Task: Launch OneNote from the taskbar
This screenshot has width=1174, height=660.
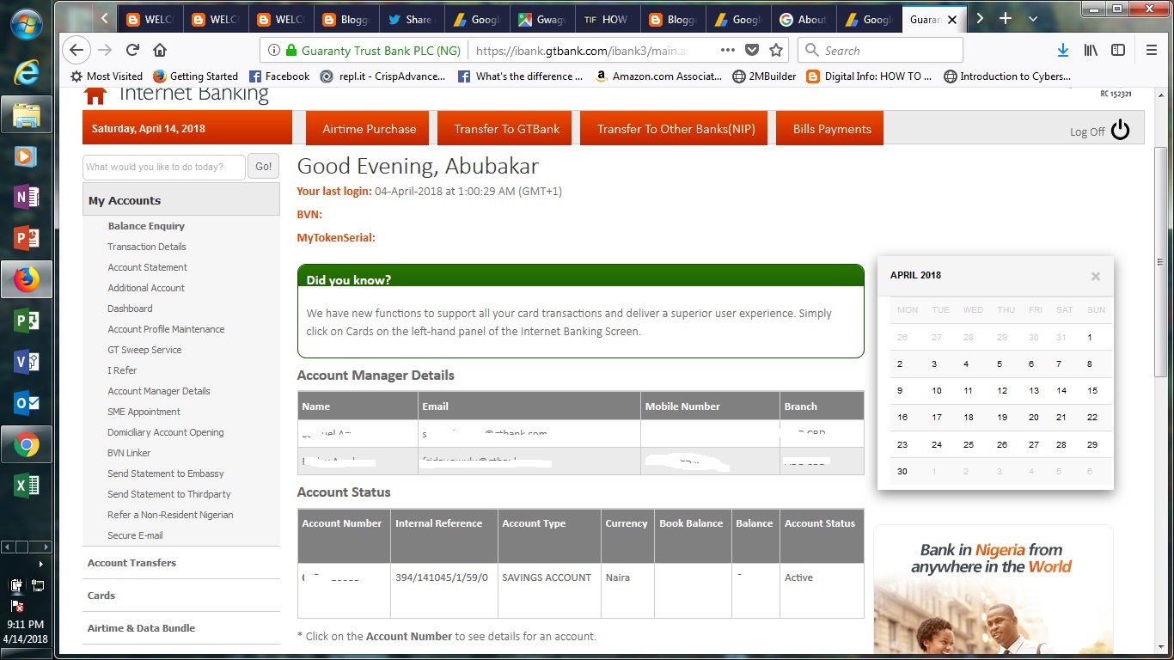Action: [x=27, y=197]
